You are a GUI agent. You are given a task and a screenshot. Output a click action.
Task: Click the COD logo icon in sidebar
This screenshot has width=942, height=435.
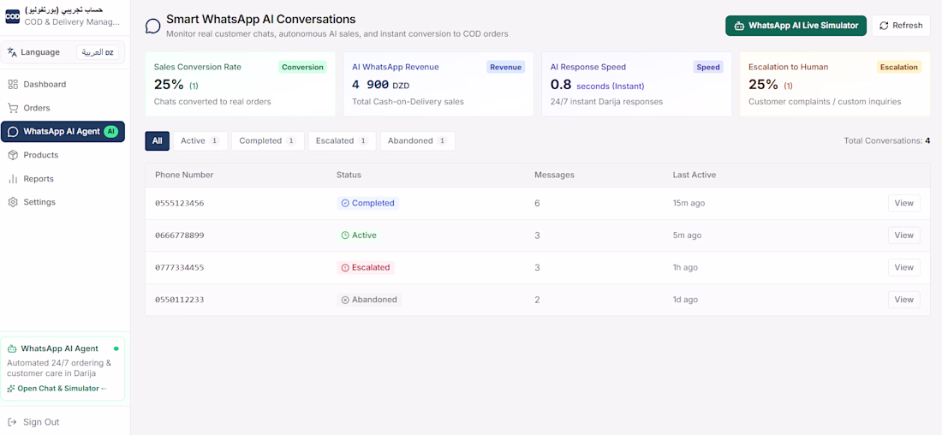coord(12,17)
